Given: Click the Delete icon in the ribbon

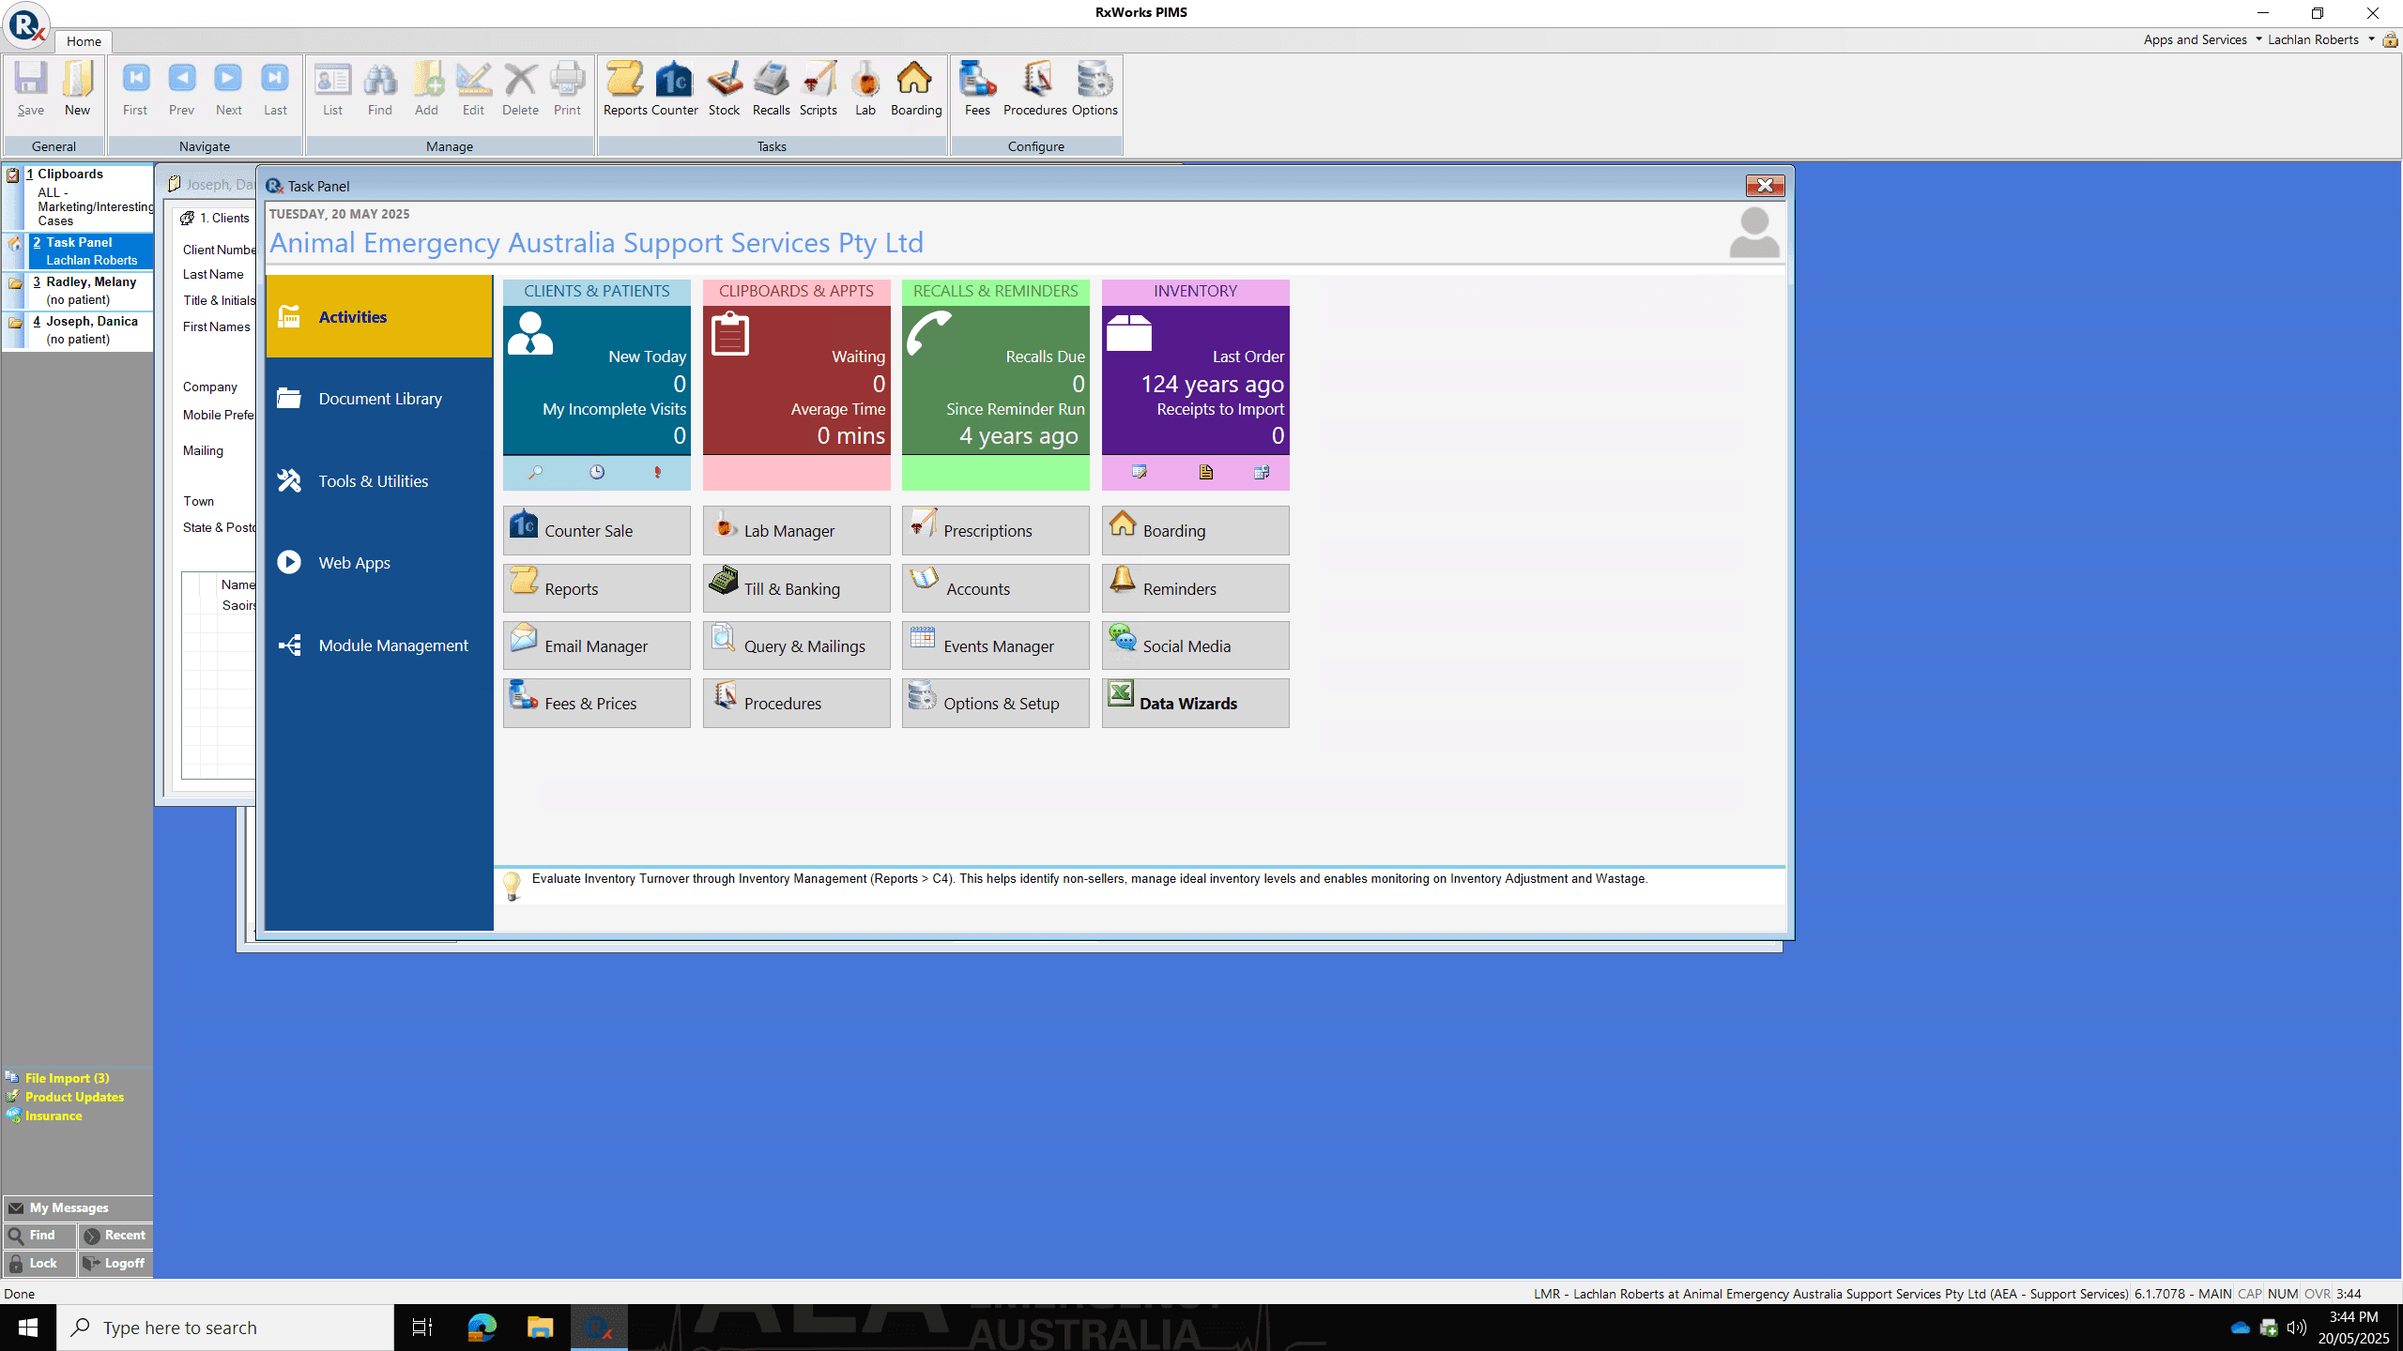Looking at the screenshot, I should 520,89.
